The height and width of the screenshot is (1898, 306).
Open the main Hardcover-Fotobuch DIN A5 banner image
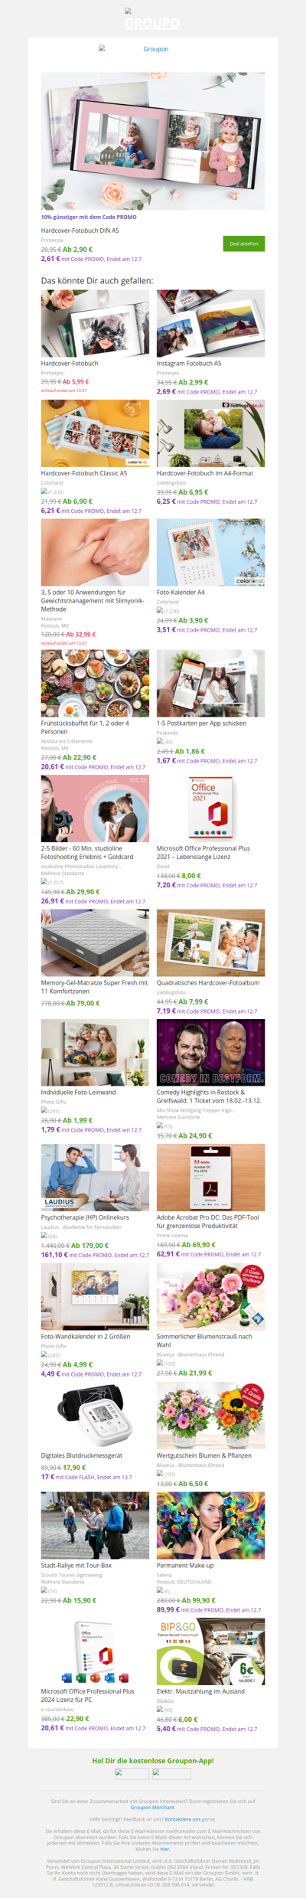[x=153, y=141]
